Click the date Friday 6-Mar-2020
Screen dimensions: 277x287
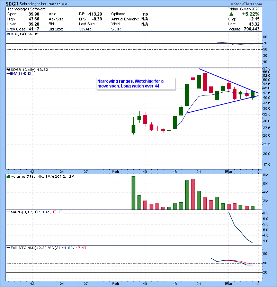[243, 9]
